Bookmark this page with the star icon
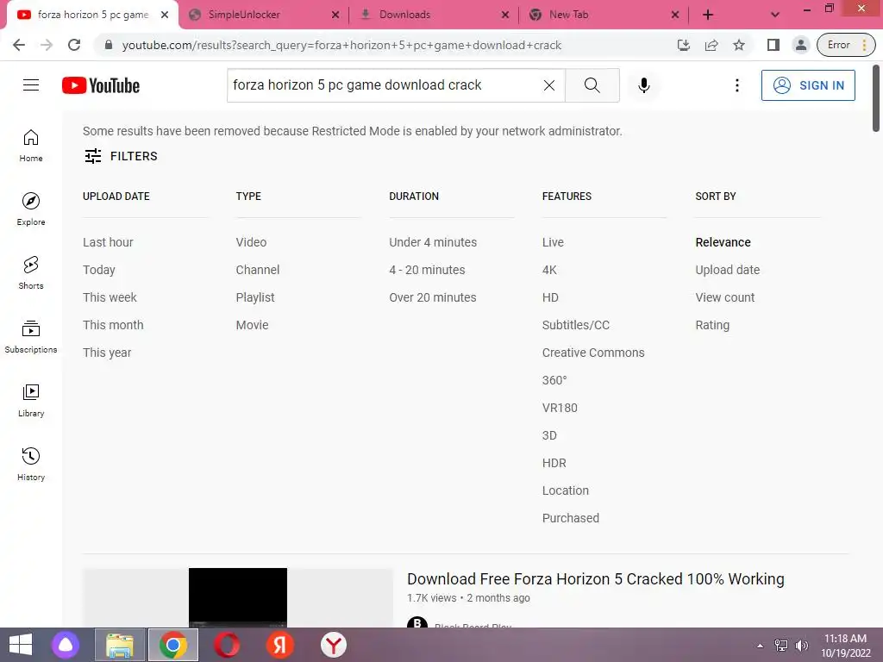Screen dimensions: 883x662 [739, 45]
